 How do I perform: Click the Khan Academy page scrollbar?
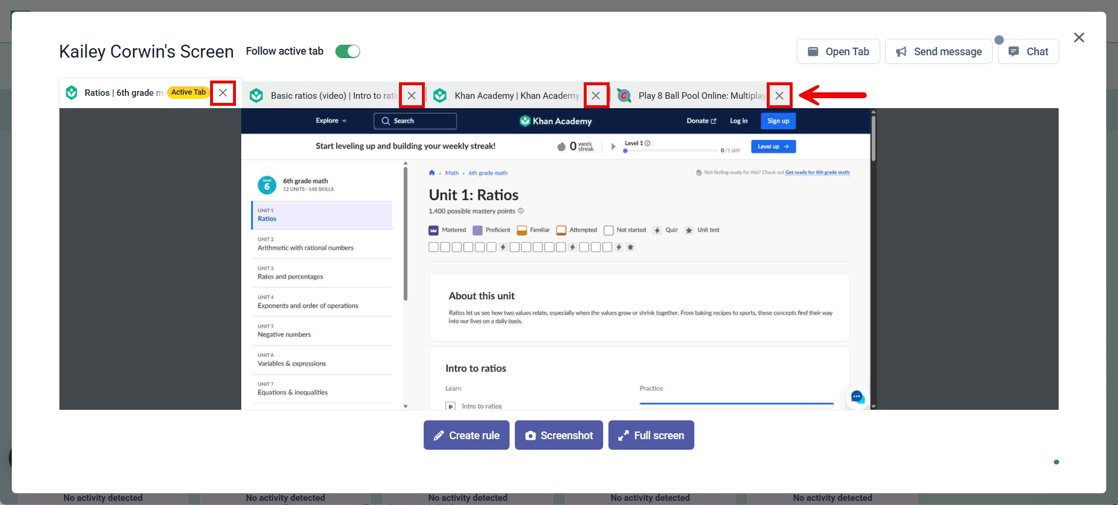[874, 138]
